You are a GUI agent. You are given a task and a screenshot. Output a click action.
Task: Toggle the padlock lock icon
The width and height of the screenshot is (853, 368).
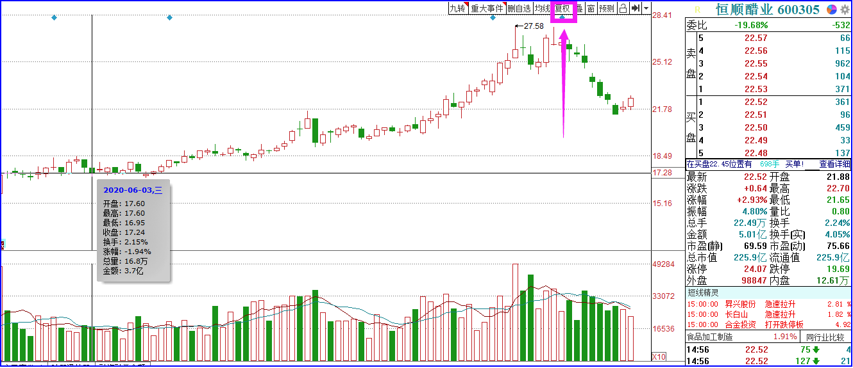623,8
